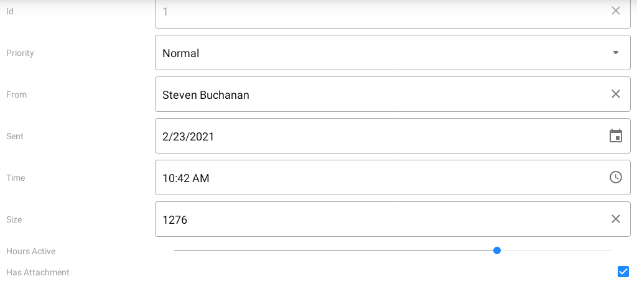Focus the Id input field
Screen dimensions: 637x289
(x=373, y=11)
